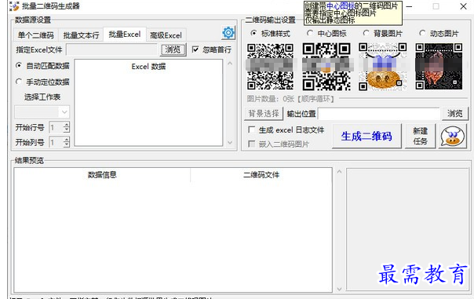Click the 指定Excel文件 path field
The width and height of the screenshot is (474, 299).
click(112, 49)
